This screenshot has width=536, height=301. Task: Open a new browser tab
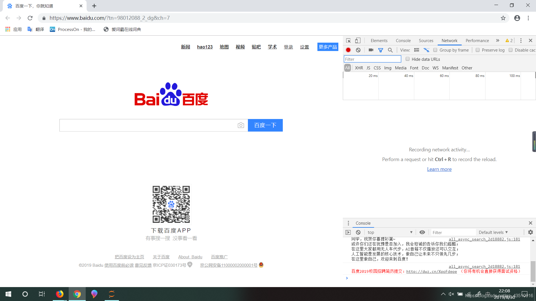(x=94, y=6)
